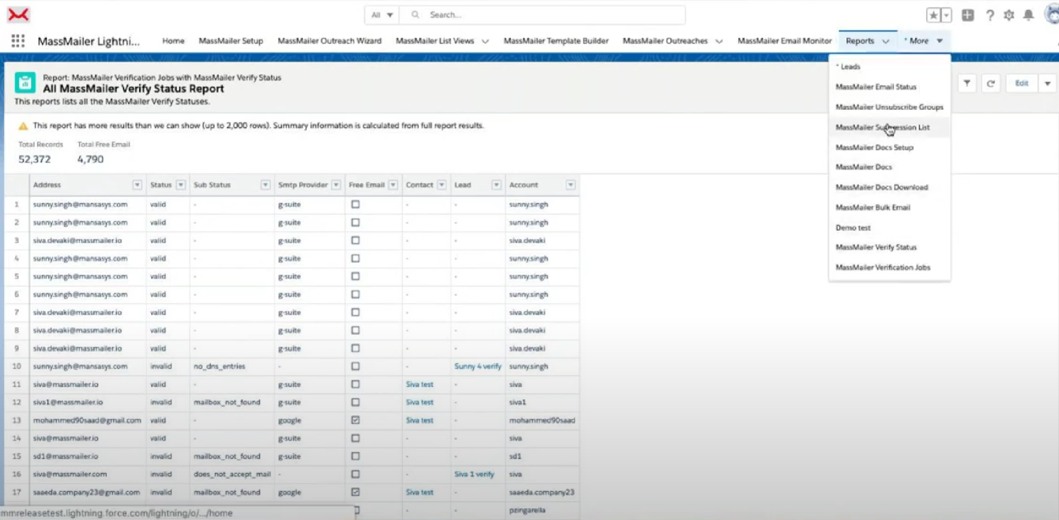1059x520 pixels.
Task: Select MassMailer Verify Status menu item
Action: 890,247
